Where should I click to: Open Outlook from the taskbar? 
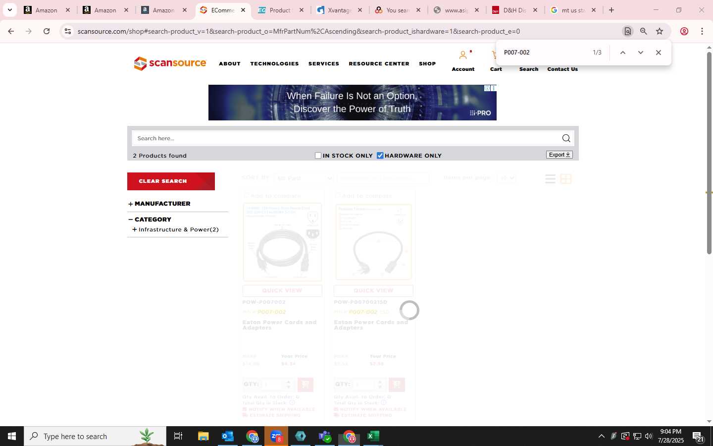pyautogui.click(x=228, y=436)
